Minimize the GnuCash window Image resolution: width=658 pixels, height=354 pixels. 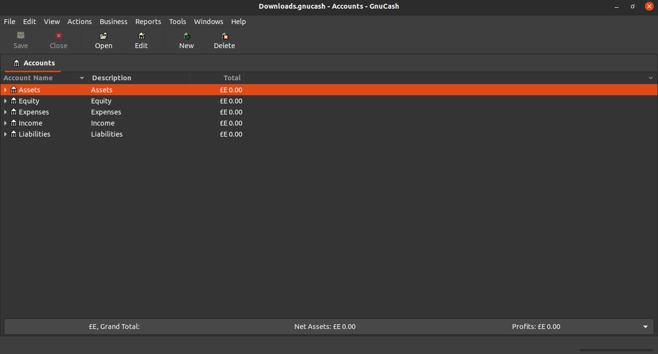pyautogui.click(x=616, y=6)
